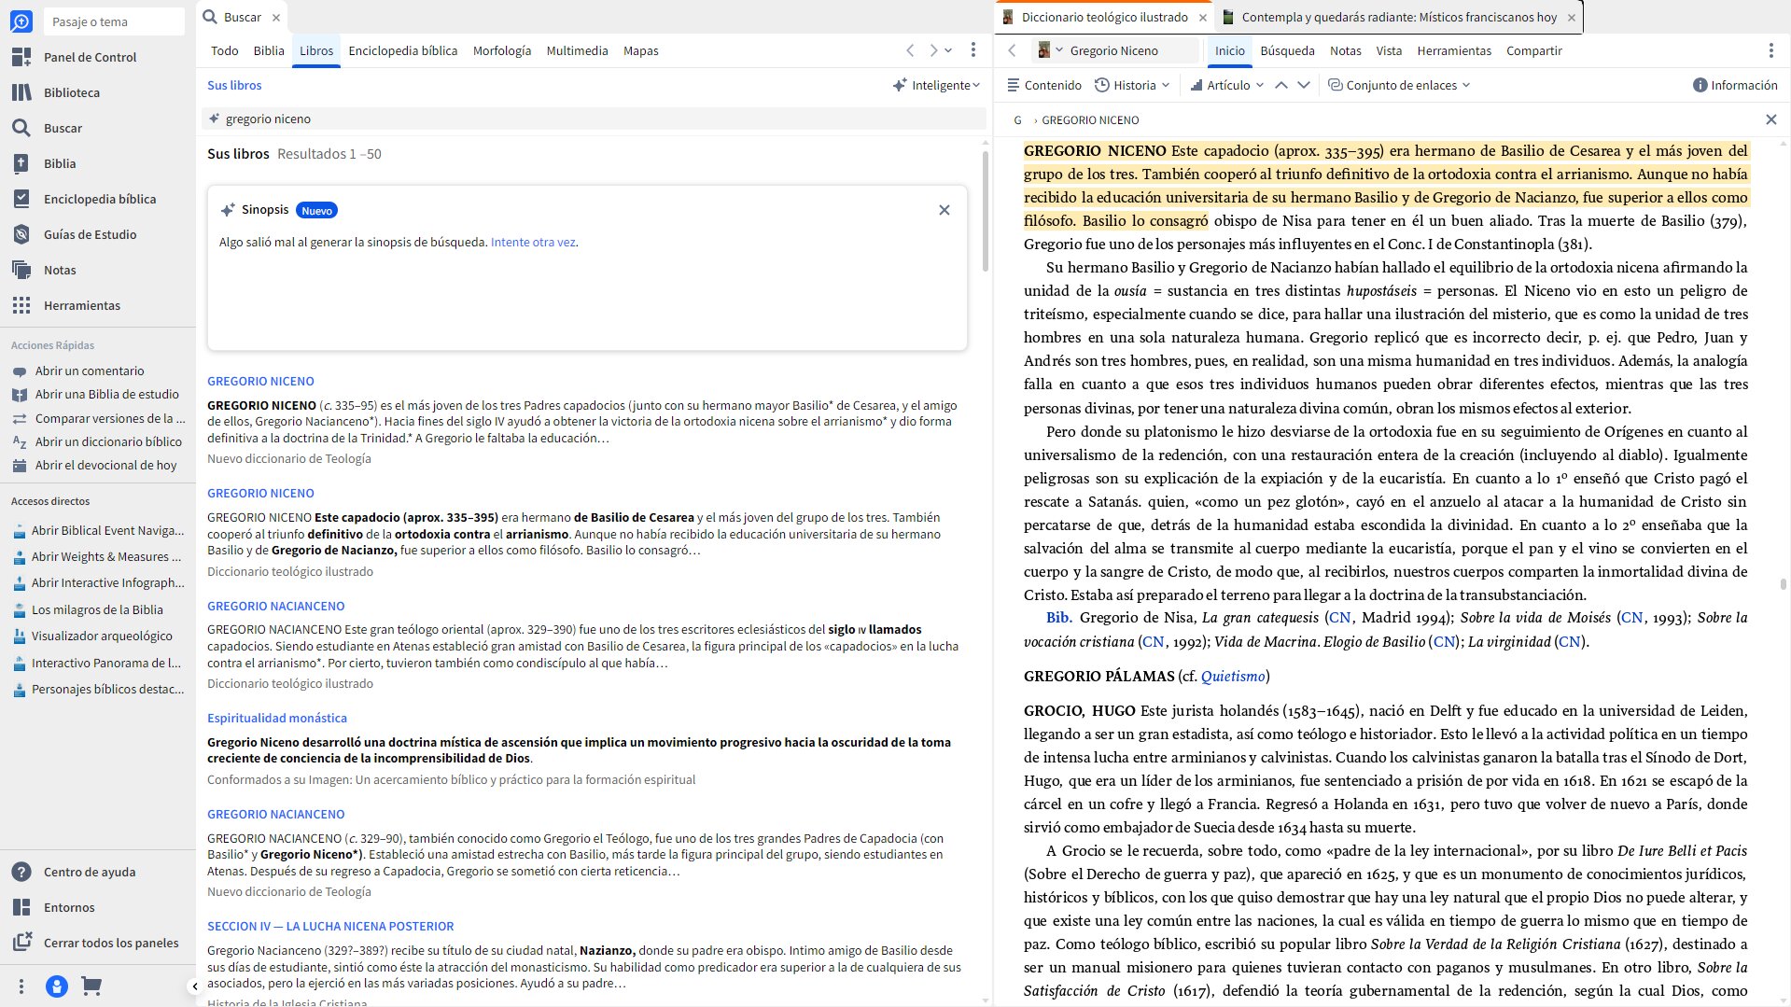This screenshot has height=1007, width=1791.
Task: Click the Buscar sidebar icon
Action: (21, 128)
